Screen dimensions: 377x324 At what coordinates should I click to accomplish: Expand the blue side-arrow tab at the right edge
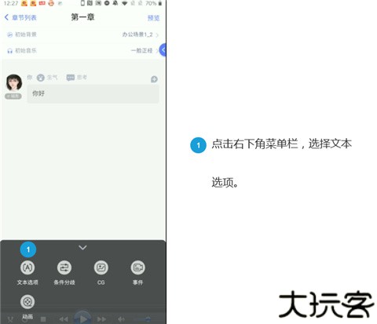[x=163, y=50]
